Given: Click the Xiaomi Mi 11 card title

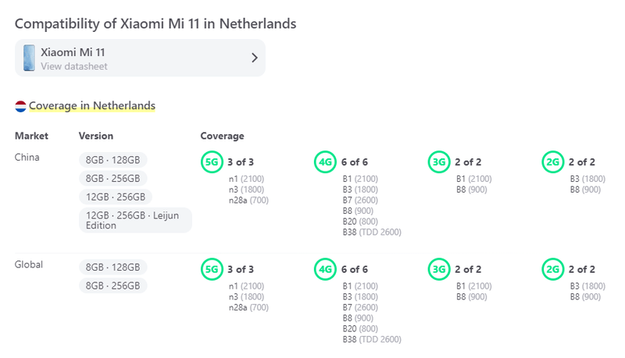Looking at the screenshot, I should (x=73, y=52).
